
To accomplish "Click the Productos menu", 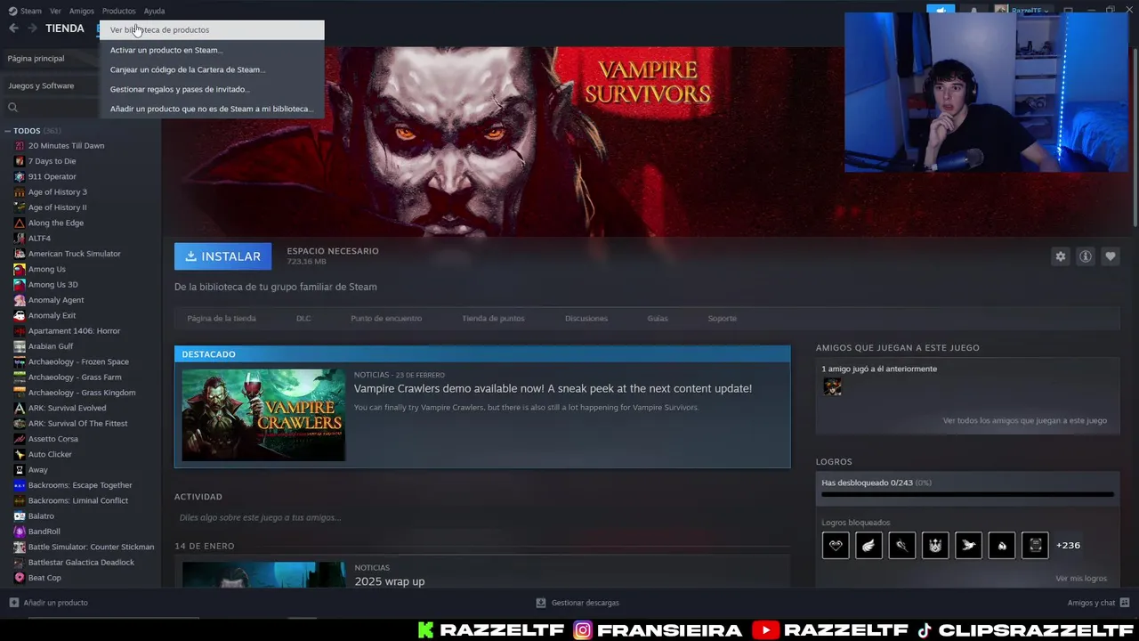I will click(x=118, y=11).
